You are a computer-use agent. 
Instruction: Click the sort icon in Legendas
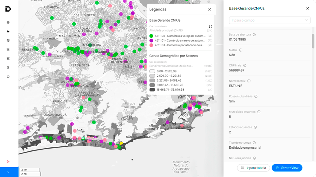(x=210, y=26)
